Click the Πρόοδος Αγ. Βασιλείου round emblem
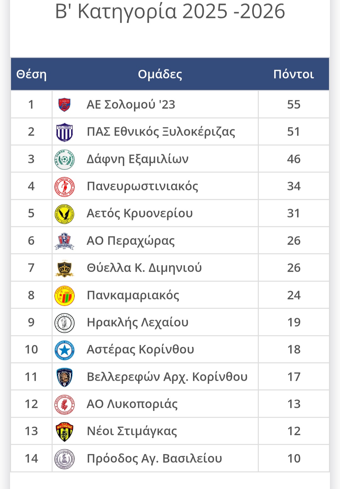This screenshot has width=340, height=489. [65, 459]
